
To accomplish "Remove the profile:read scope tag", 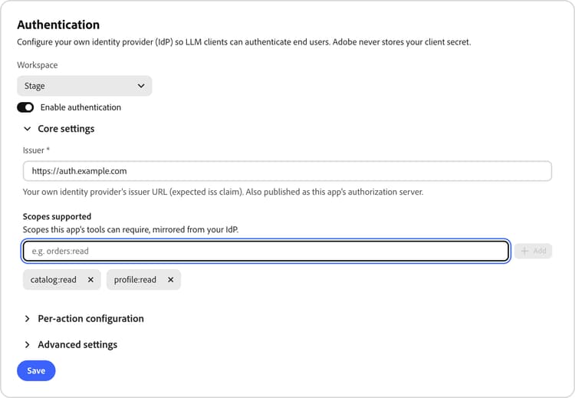I will (x=170, y=279).
